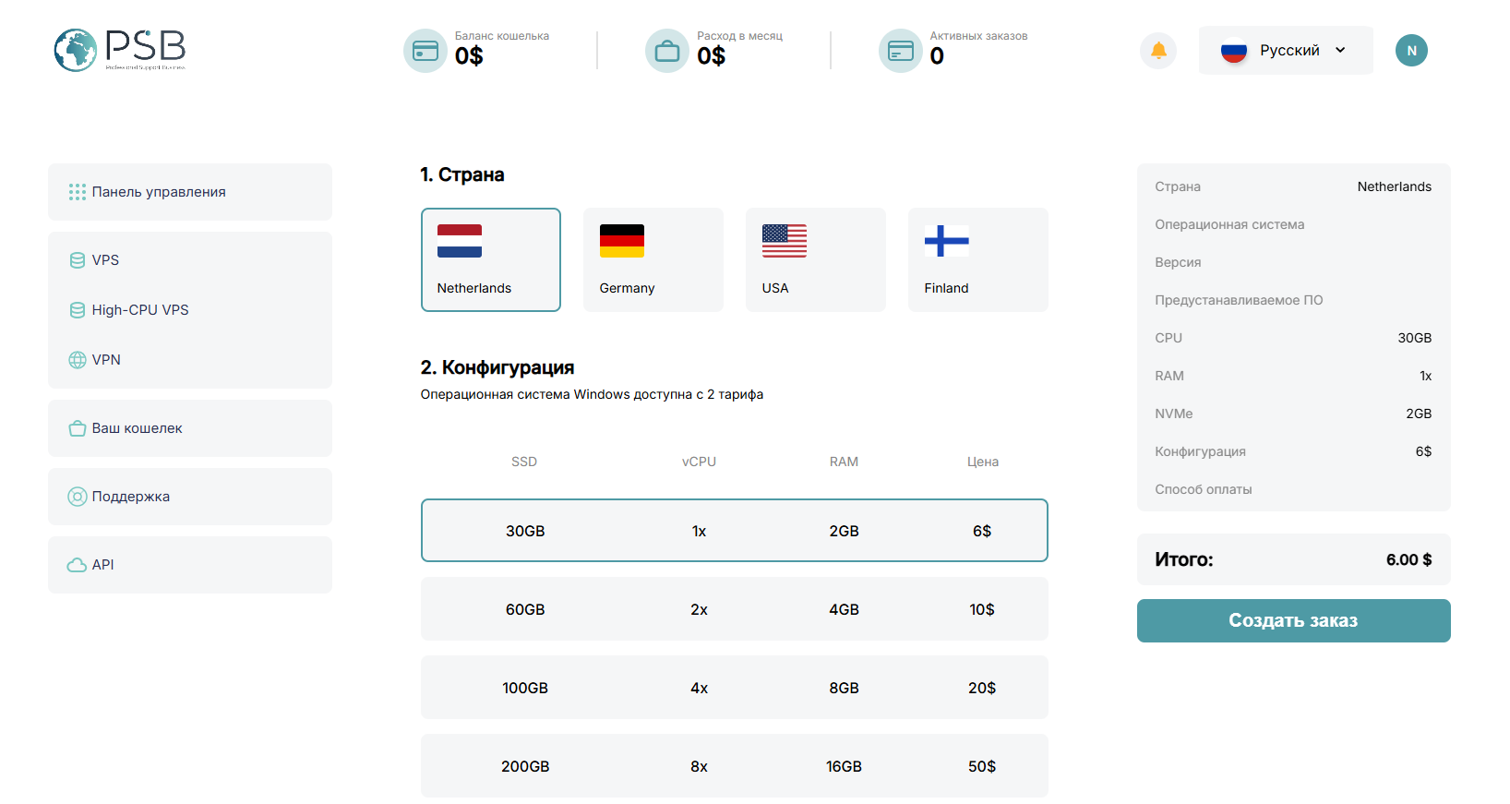The height and width of the screenshot is (804, 1510).
Task: Open the Русский language dropdown
Action: pos(1285,51)
